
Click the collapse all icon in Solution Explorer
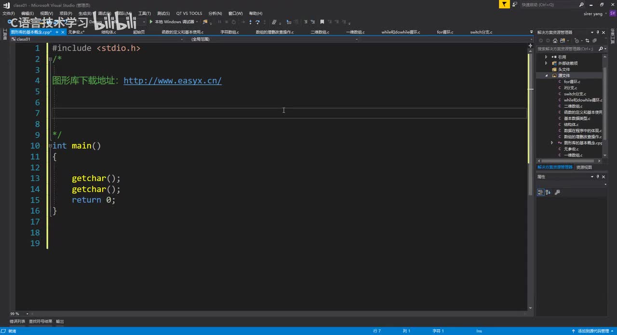(595, 40)
